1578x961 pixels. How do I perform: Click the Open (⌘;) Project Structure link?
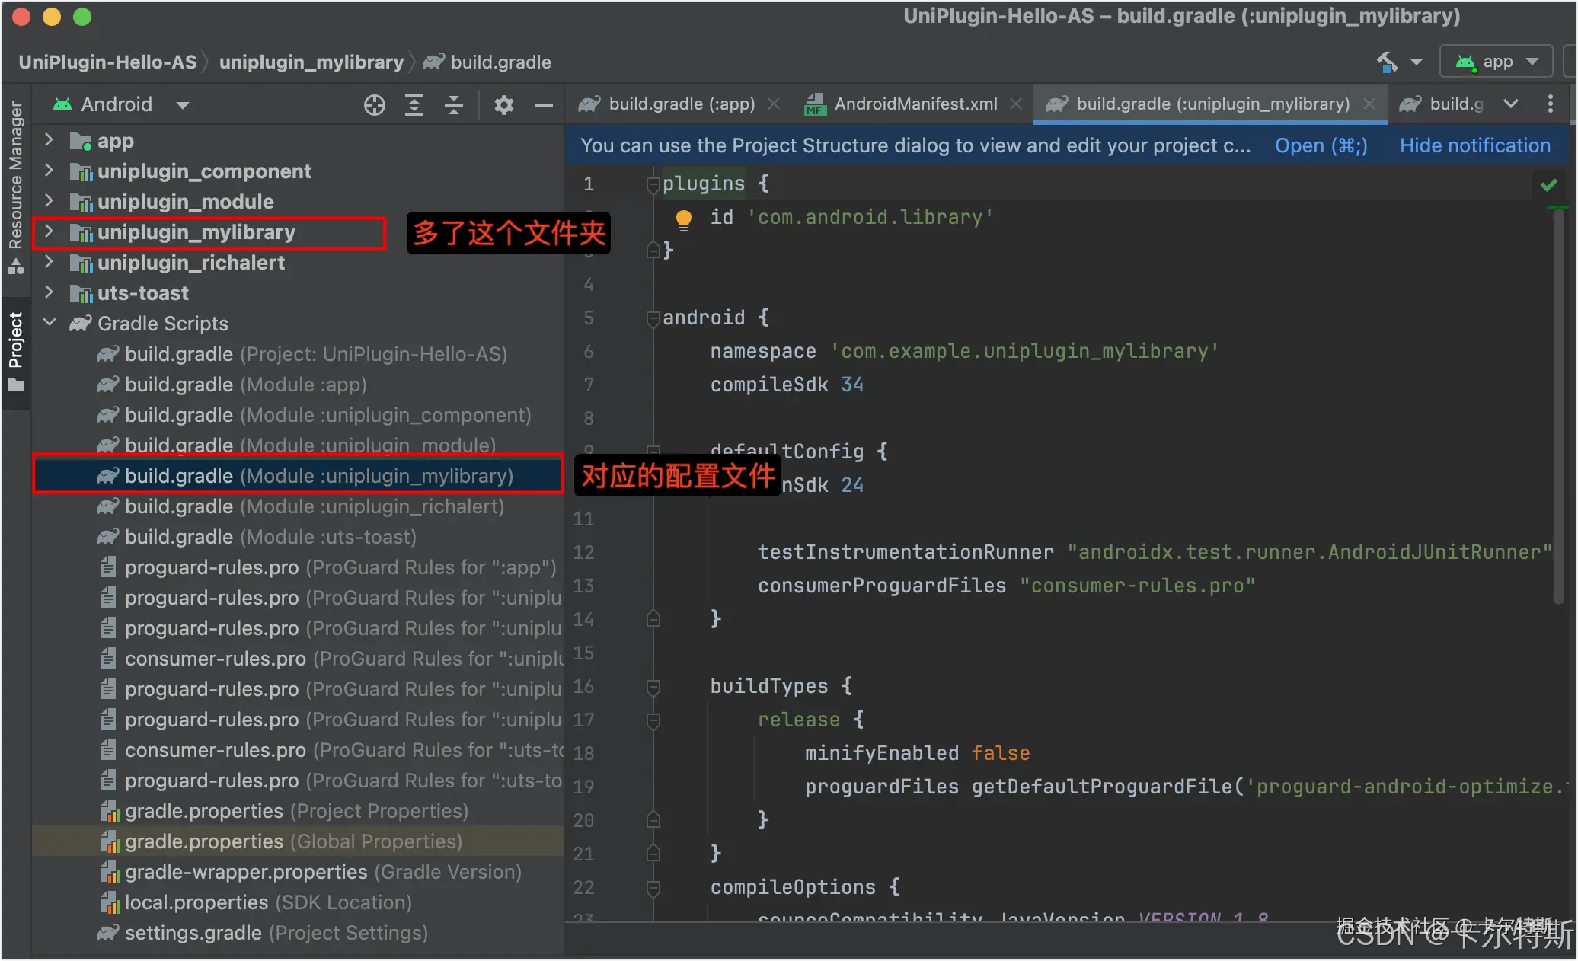point(1321,145)
